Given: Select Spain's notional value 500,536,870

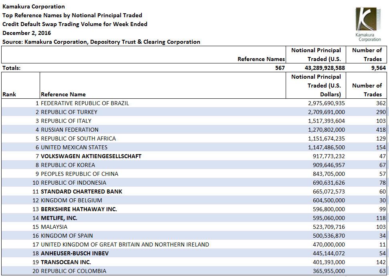Looking at the screenshot, I should 329,236.
